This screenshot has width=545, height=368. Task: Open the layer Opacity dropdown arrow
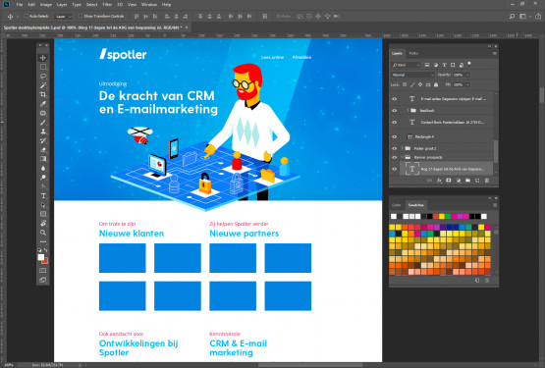point(467,75)
